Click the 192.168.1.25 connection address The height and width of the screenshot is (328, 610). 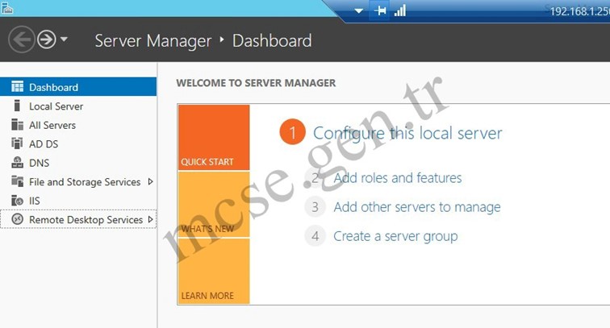pos(579,11)
